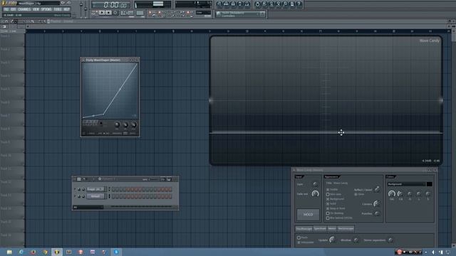Switch to the Meter tab
This screenshot has height=256, width=456.
(332, 229)
